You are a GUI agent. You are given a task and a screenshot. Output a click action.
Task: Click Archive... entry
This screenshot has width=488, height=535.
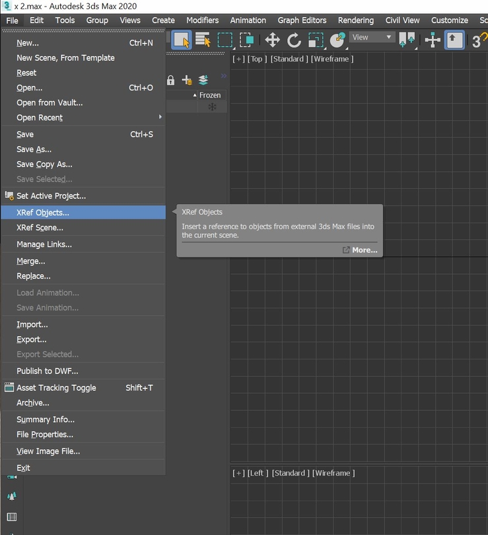click(x=84, y=403)
